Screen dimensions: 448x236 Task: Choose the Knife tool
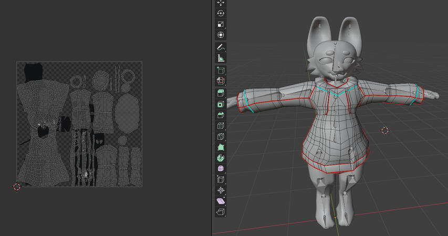[221, 136]
